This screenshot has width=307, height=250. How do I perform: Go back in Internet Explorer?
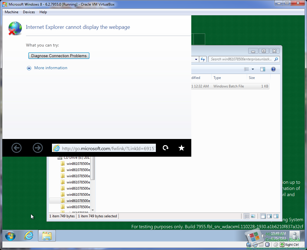pyautogui.click(x=17, y=148)
